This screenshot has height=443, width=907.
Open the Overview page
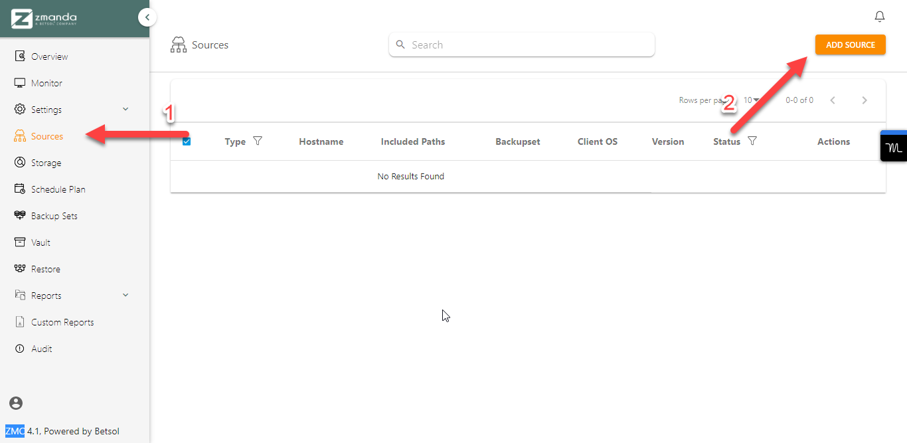coord(50,56)
